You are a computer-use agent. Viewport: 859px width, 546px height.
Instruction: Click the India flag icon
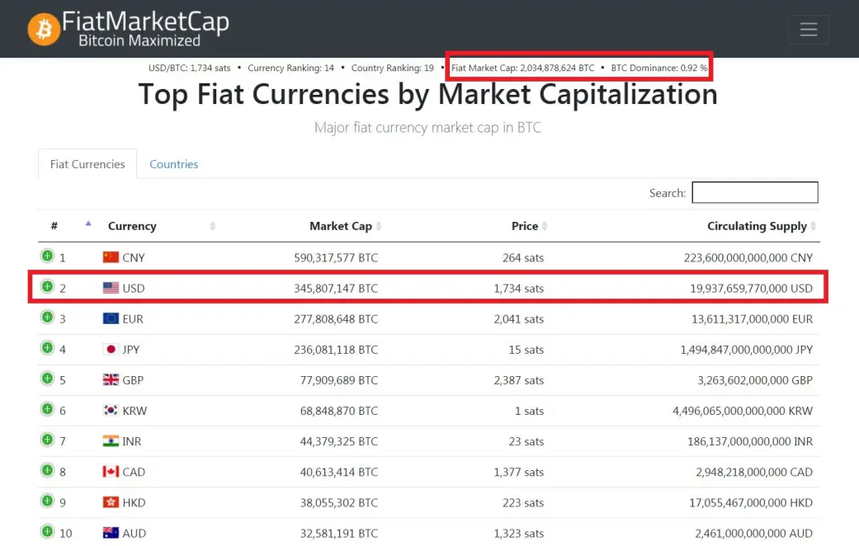pyautogui.click(x=111, y=441)
